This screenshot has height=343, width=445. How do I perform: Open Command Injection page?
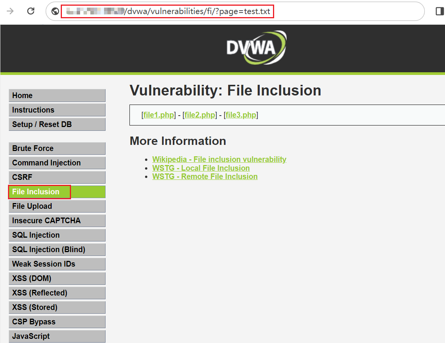57,163
